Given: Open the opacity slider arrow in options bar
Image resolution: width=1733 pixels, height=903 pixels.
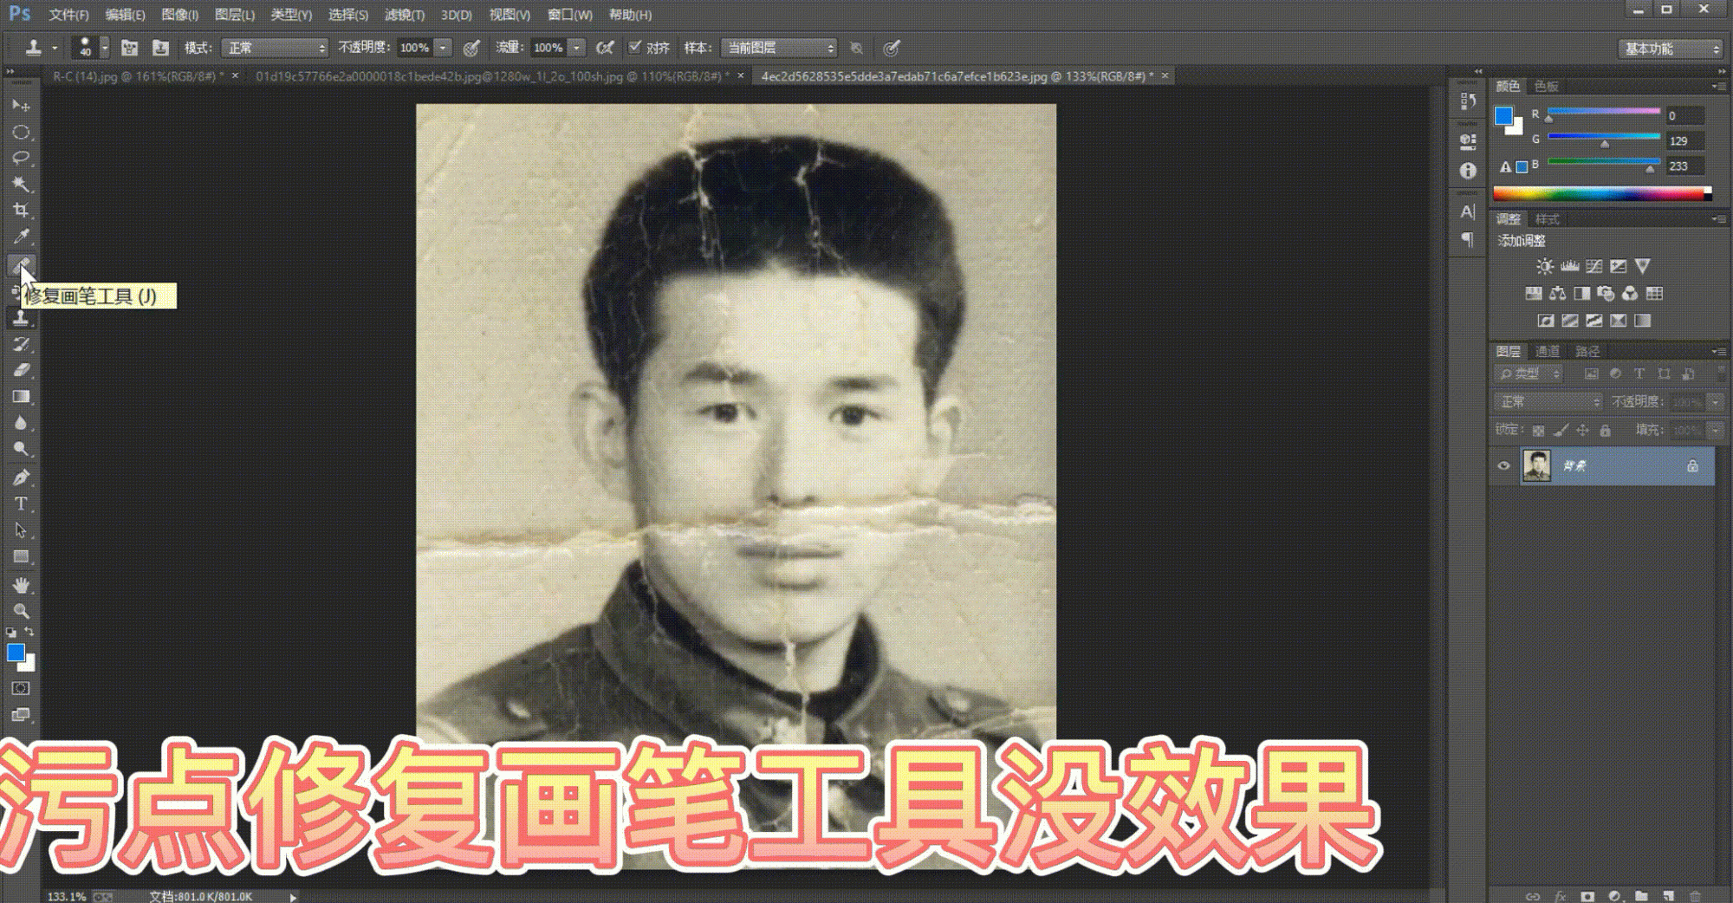Looking at the screenshot, I should 443,48.
